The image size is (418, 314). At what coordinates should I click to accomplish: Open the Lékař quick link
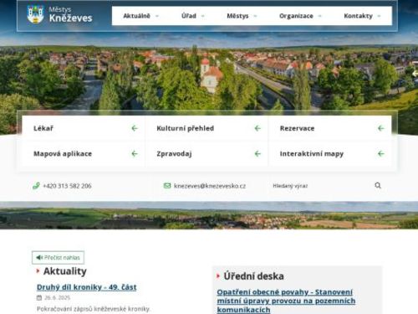click(x=84, y=128)
